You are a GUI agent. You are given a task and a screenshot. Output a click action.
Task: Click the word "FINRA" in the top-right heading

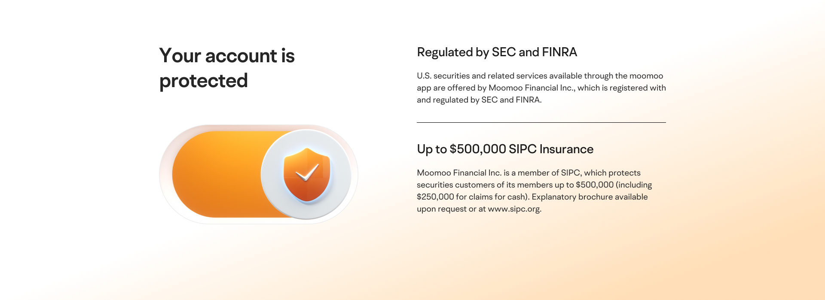click(559, 52)
